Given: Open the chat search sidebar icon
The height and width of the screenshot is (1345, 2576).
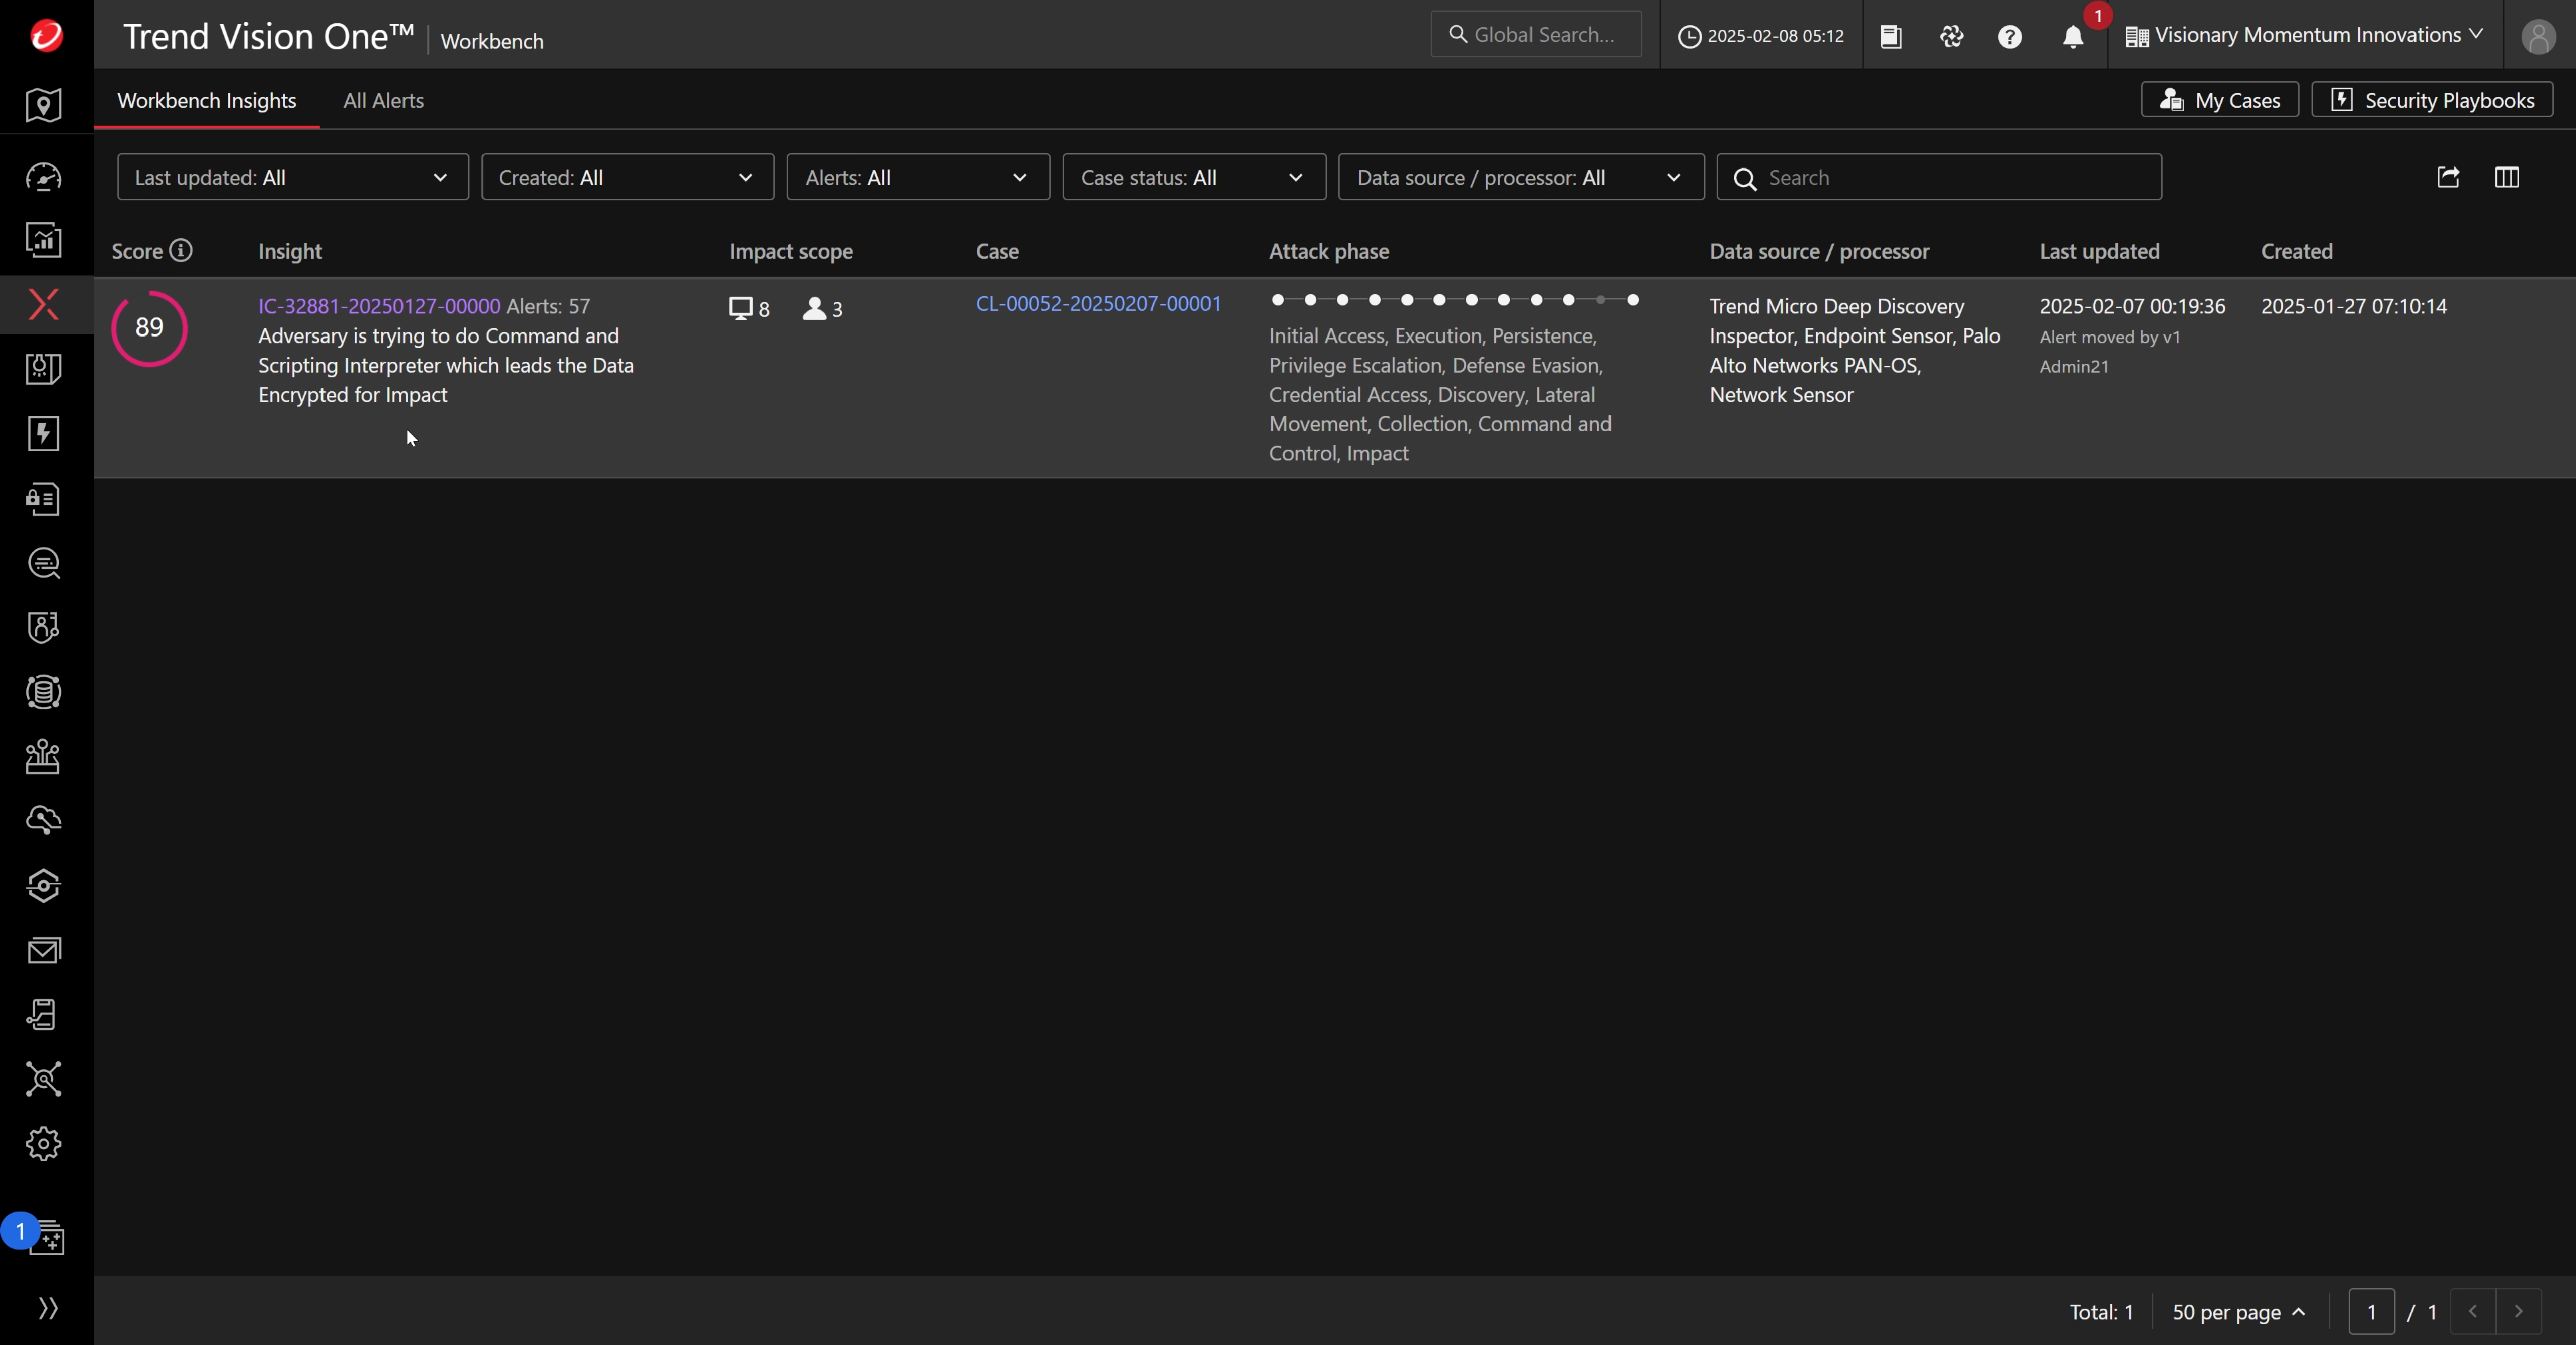Looking at the screenshot, I should [x=44, y=563].
